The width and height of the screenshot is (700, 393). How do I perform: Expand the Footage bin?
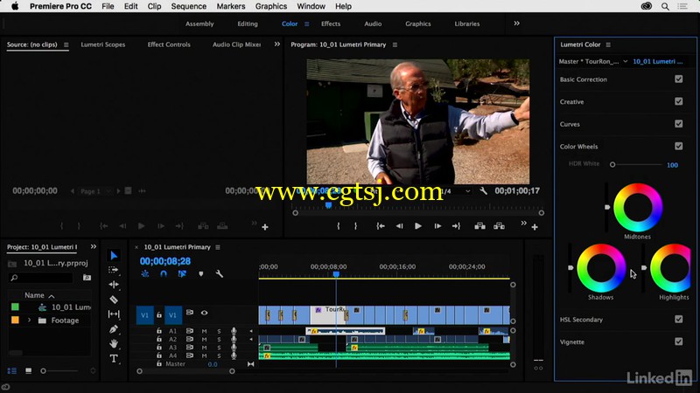pos(30,320)
